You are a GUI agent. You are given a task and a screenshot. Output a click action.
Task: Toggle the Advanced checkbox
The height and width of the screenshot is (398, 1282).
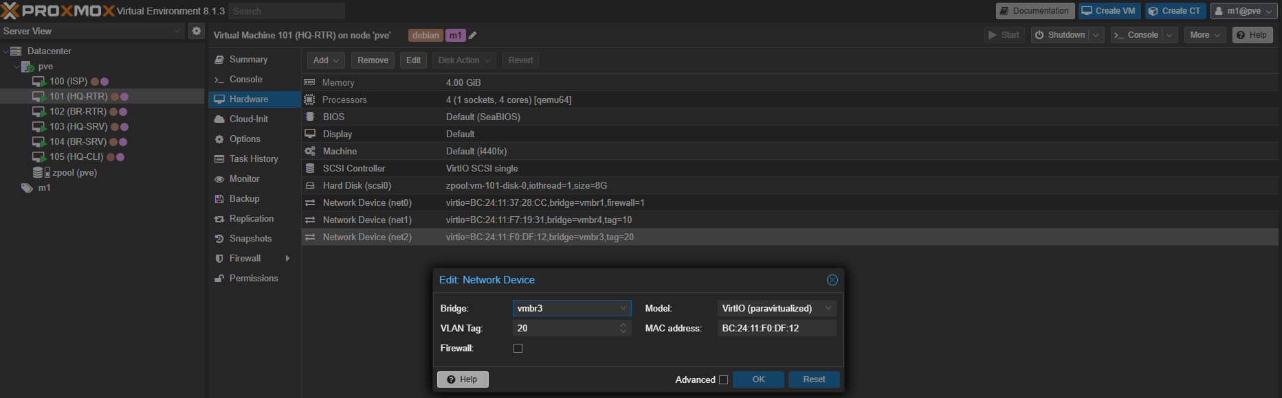point(723,380)
